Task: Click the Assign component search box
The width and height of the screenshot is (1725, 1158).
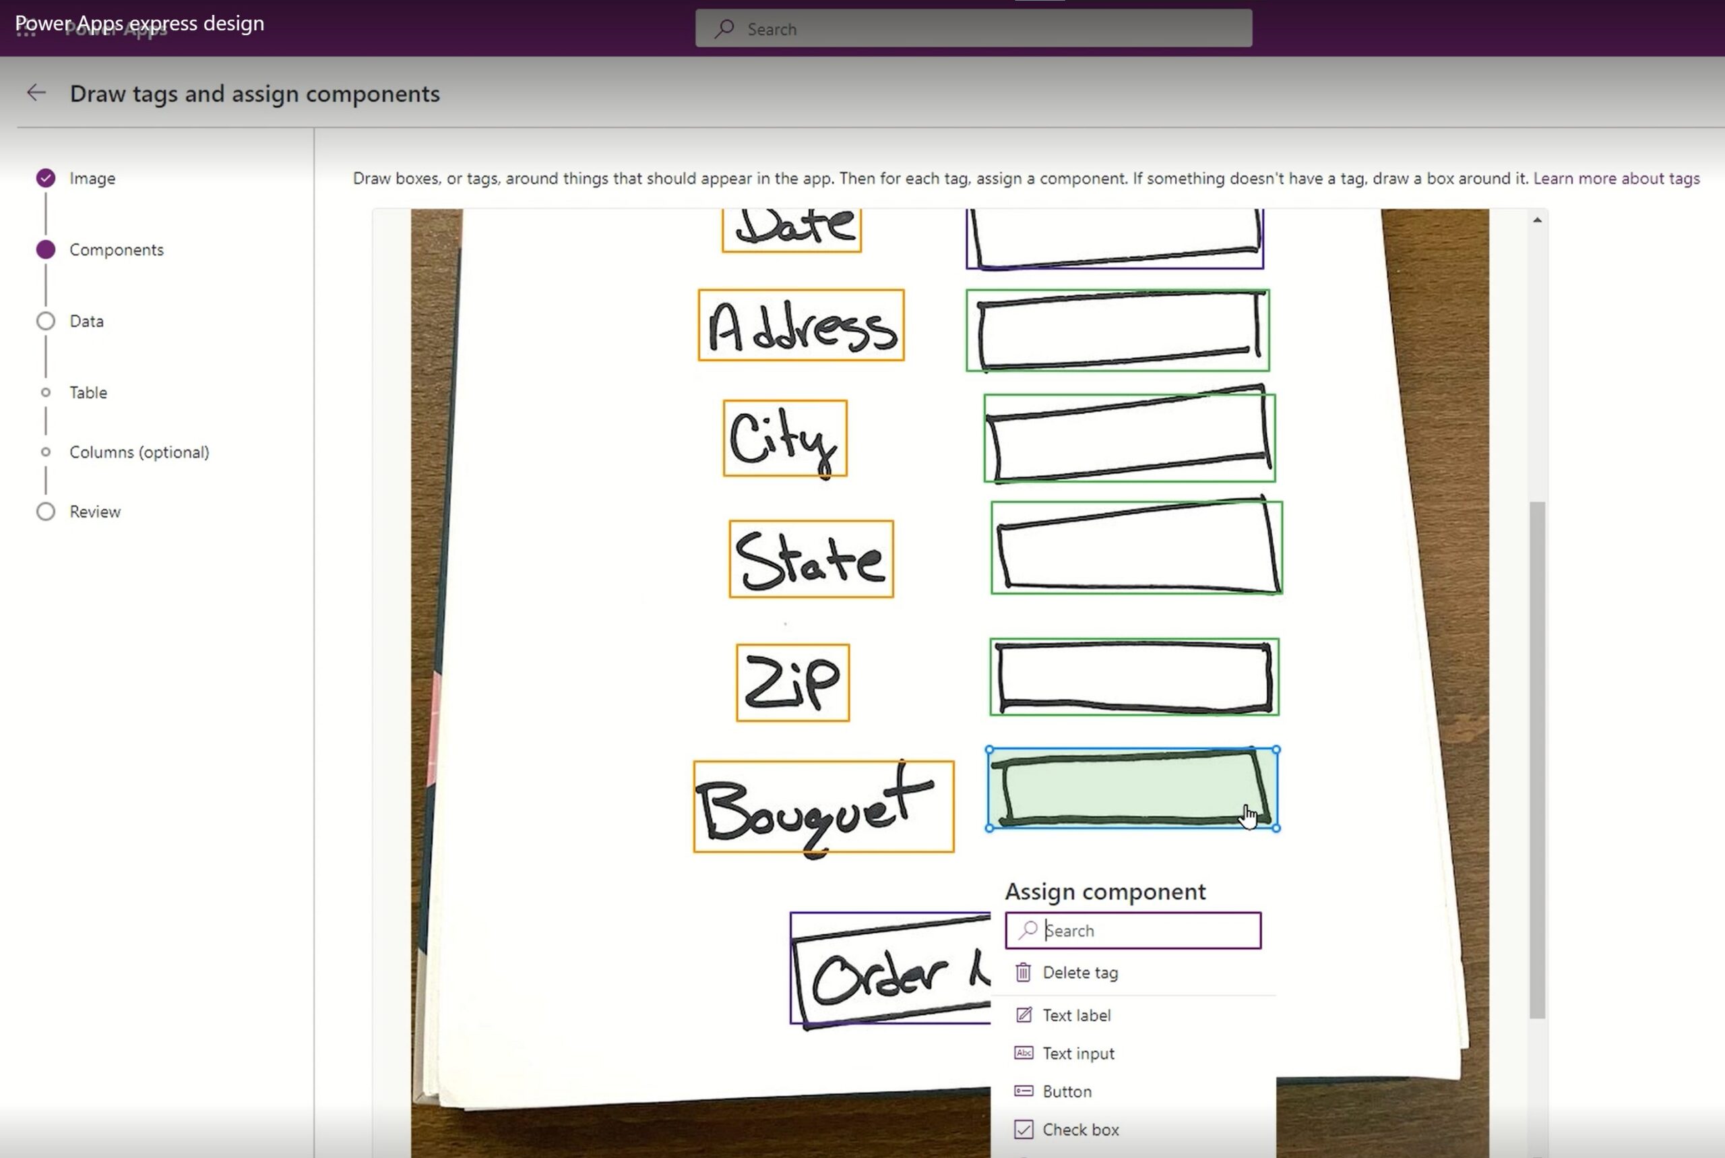Action: click(1133, 931)
